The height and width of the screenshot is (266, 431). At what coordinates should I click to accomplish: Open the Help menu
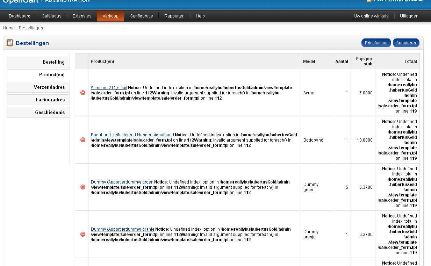(x=200, y=16)
